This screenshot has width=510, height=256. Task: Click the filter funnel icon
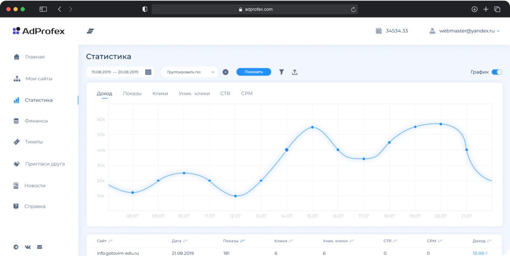(x=281, y=72)
